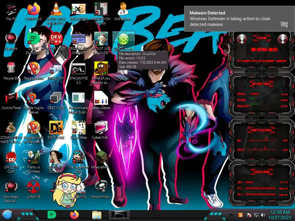The height and width of the screenshot is (221, 295).
Task: Select the CREDIT CARD CHECKER icon
Action: (79, 44)
